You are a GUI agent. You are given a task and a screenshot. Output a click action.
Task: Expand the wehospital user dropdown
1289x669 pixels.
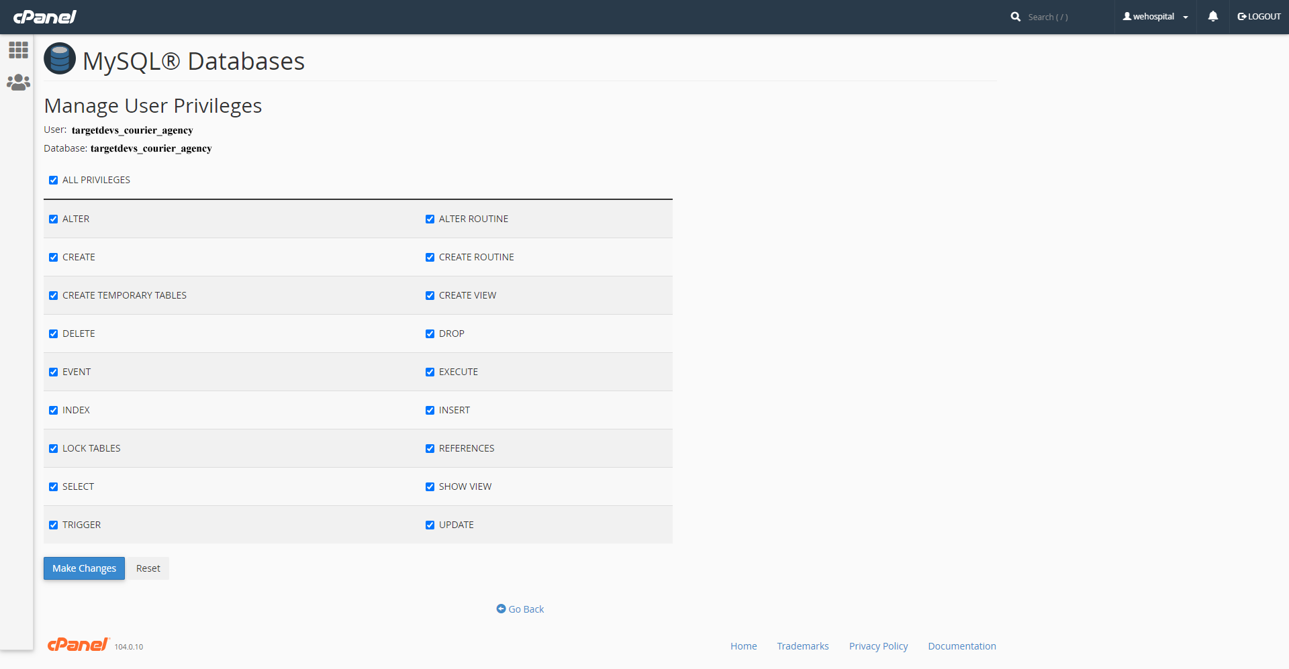1155,17
